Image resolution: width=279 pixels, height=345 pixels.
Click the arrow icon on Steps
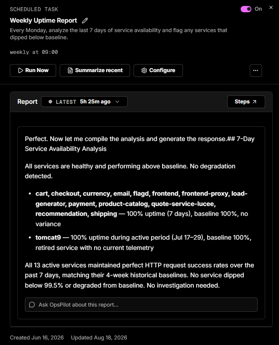pyautogui.click(x=254, y=102)
